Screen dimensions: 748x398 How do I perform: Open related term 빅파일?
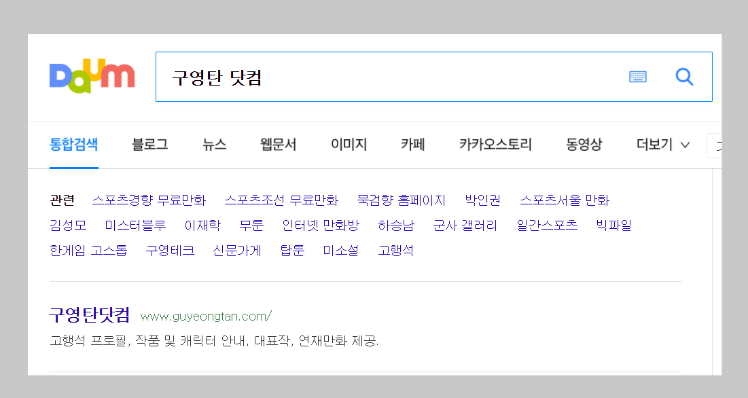[614, 225]
